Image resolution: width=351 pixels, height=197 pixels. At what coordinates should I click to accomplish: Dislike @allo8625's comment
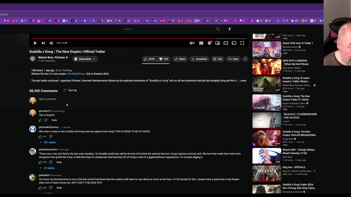click(x=51, y=188)
